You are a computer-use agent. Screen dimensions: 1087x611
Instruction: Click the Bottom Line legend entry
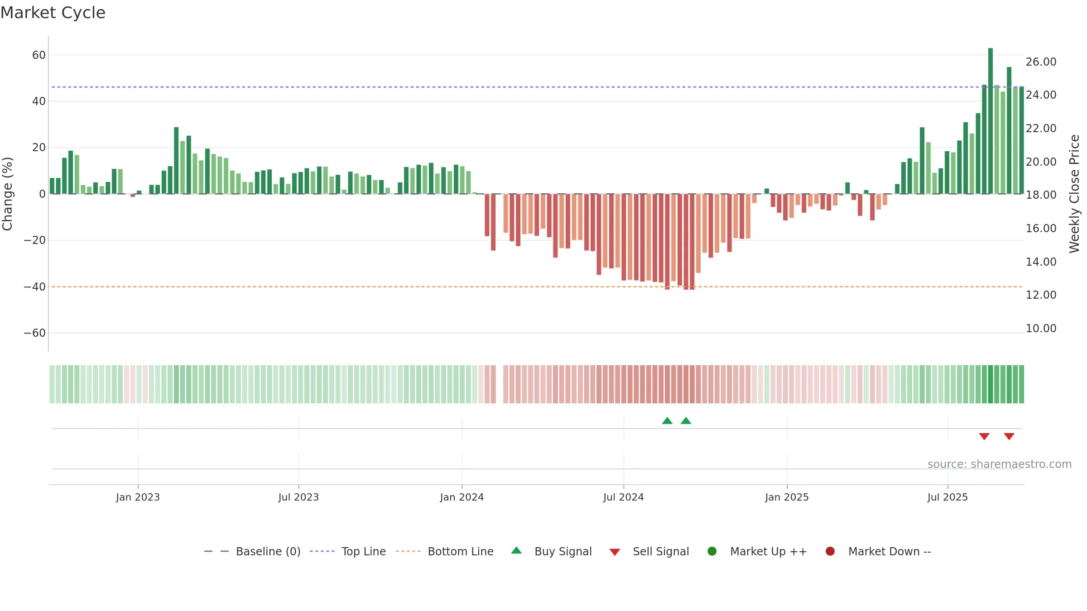point(445,551)
